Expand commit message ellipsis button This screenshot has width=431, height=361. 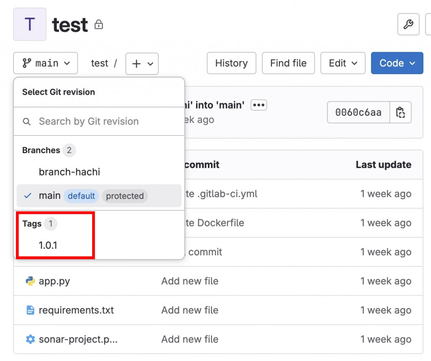[x=258, y=105]
